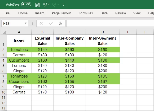The width and height of the screenshot is (154, 111).
Task: Open the File menu
Action: coord(7,13)
